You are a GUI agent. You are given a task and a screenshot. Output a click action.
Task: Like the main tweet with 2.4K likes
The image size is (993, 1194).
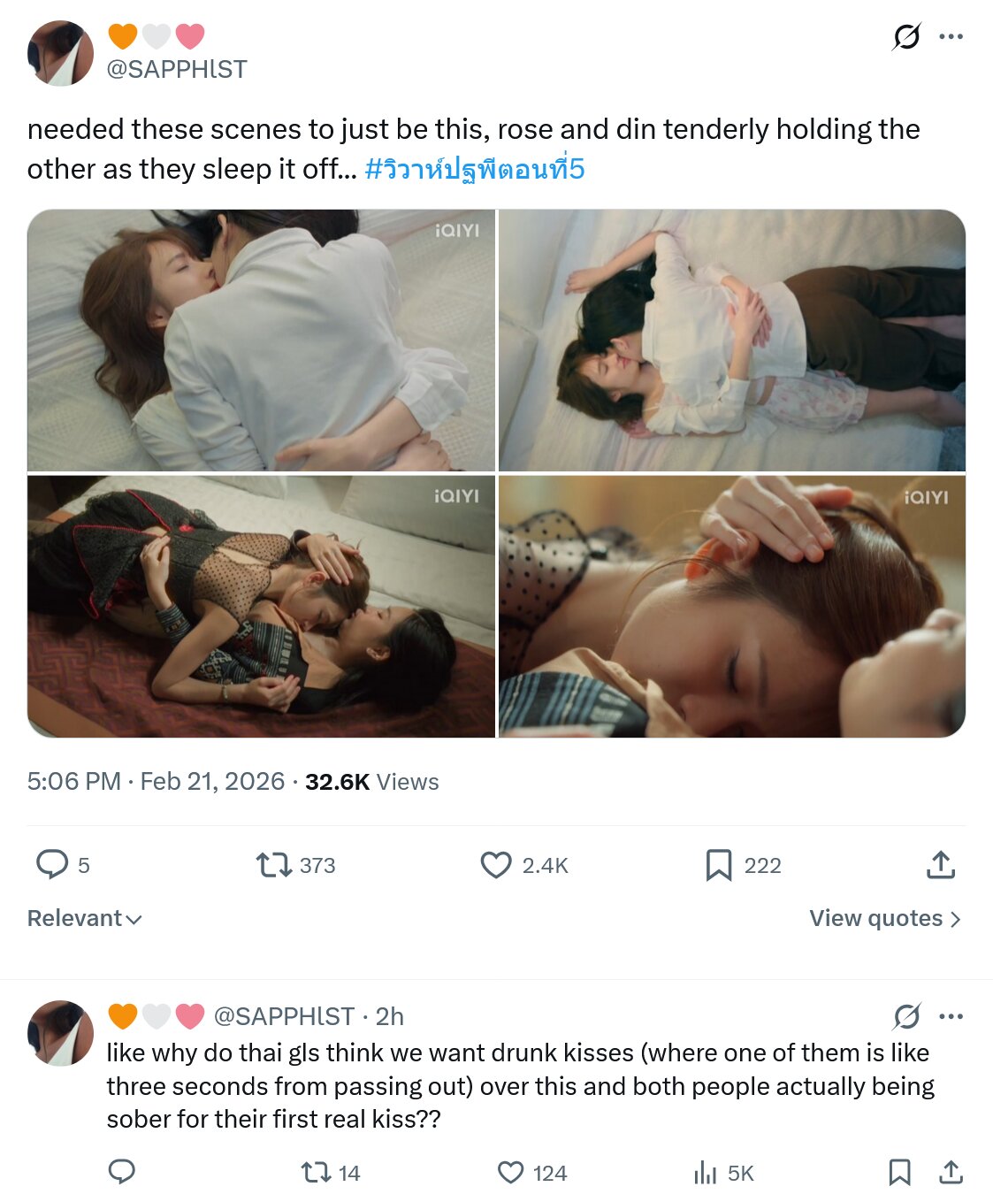click(x=496, y=864)
